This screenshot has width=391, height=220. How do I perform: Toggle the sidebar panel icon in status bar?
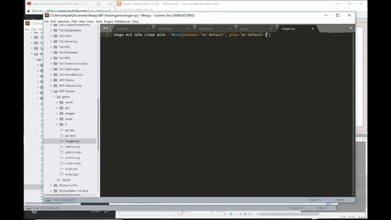coord(48,200)
